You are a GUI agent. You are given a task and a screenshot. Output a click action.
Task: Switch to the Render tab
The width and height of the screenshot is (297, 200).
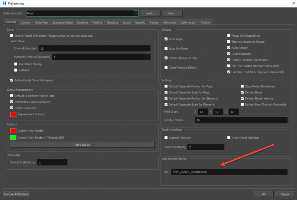click(x=154, y=22)
